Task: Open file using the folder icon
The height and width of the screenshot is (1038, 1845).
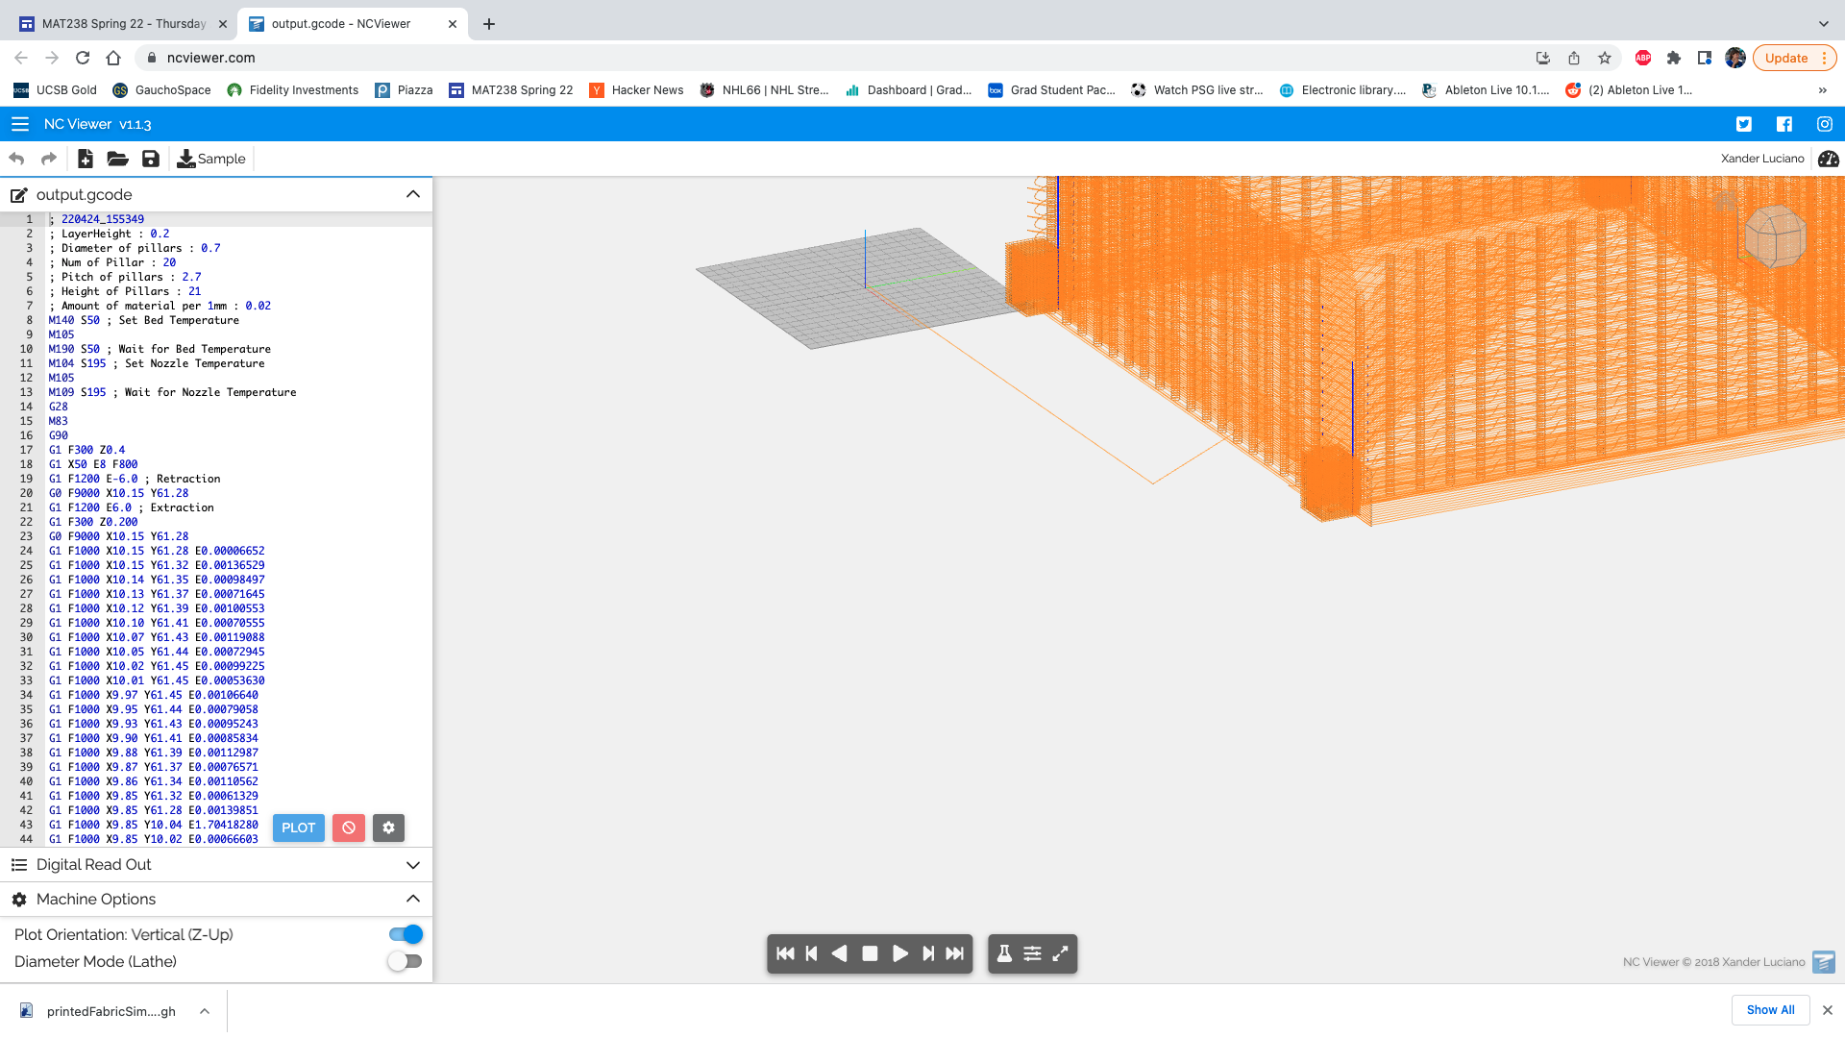Action: (117, 159)
